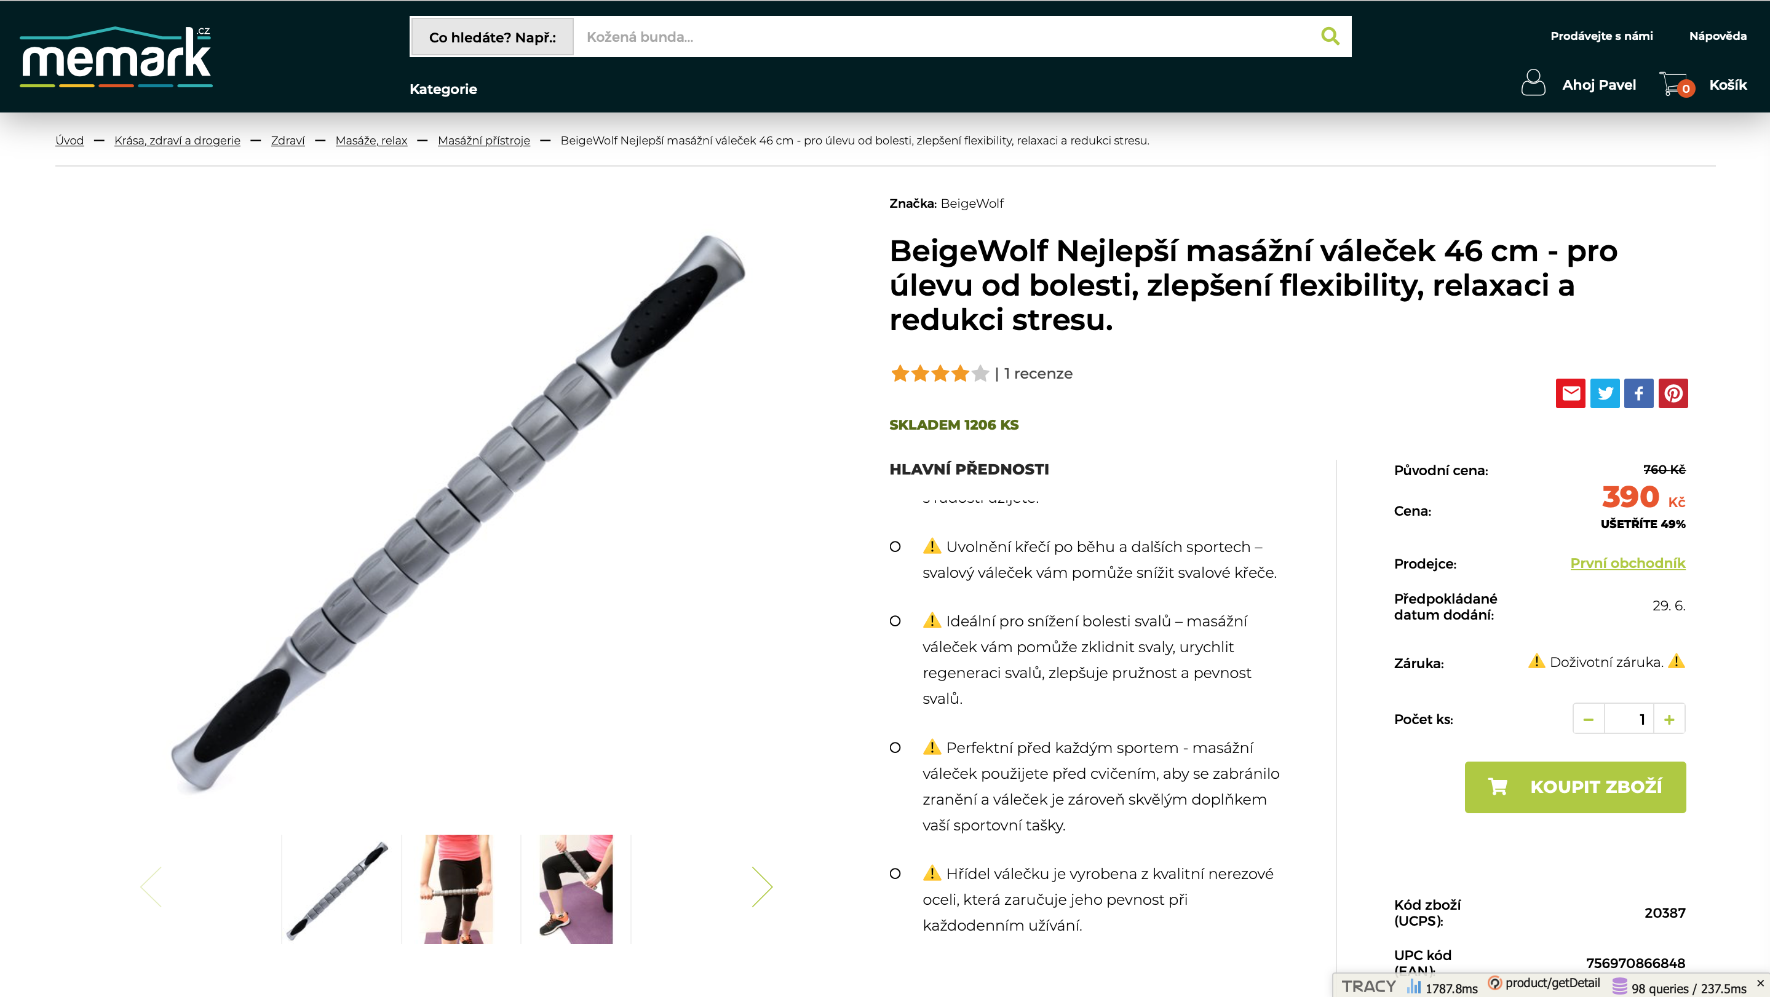Click the KOUPIT ZBOŽÍ buy button
Viewport: 1770px width, 997px height.
[x=1575, y=787]
